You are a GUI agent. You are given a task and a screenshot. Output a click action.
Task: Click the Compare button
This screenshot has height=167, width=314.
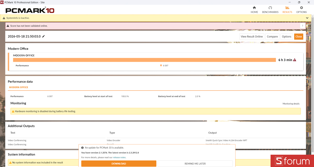272,37
